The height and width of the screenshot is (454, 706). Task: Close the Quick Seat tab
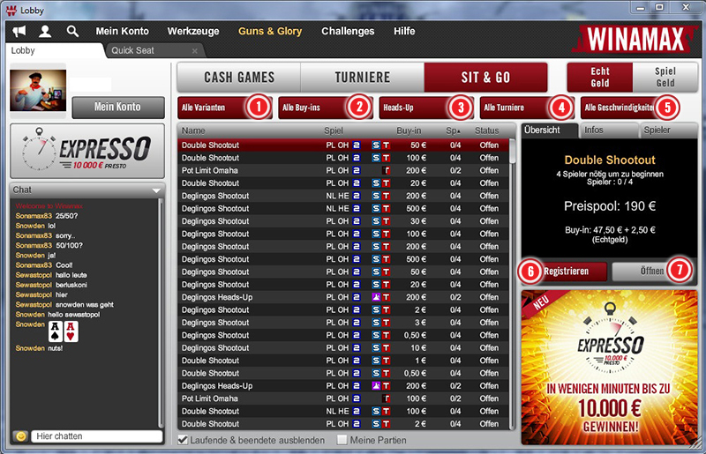pos(194,51)
